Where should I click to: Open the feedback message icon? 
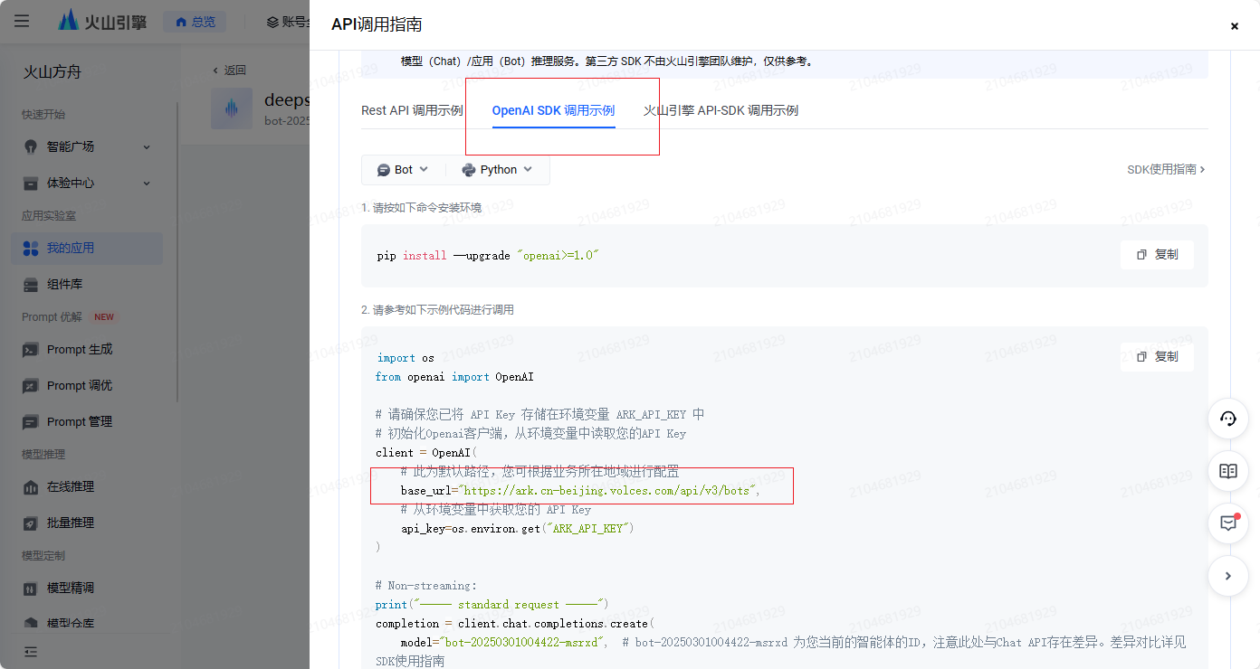(1228, 523)
